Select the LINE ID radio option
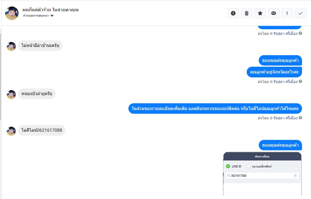This screenshot has height=199, width=311. [228, 166]
